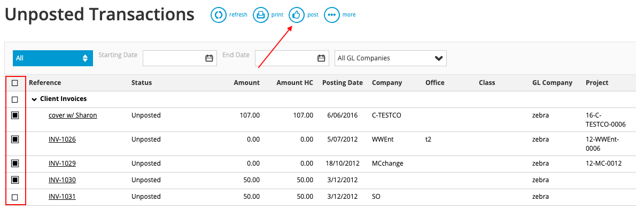The height and width of the screenshot is (210, 636).
Task: Select the 12-MC-0012 project cell
Action: 603,164
